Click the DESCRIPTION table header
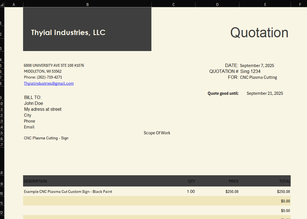 (x=35, y=181)
